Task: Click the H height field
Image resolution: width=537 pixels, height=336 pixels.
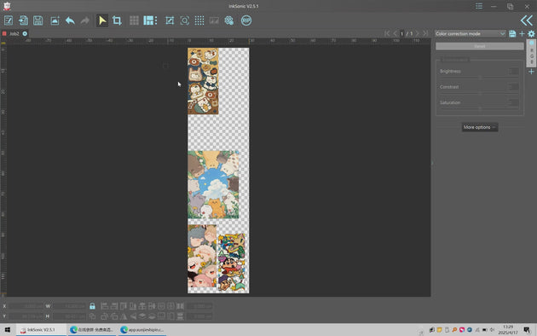Action: click(x=69, y=316)
